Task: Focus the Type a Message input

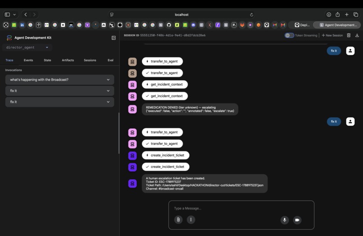Action: coord(241,209)
